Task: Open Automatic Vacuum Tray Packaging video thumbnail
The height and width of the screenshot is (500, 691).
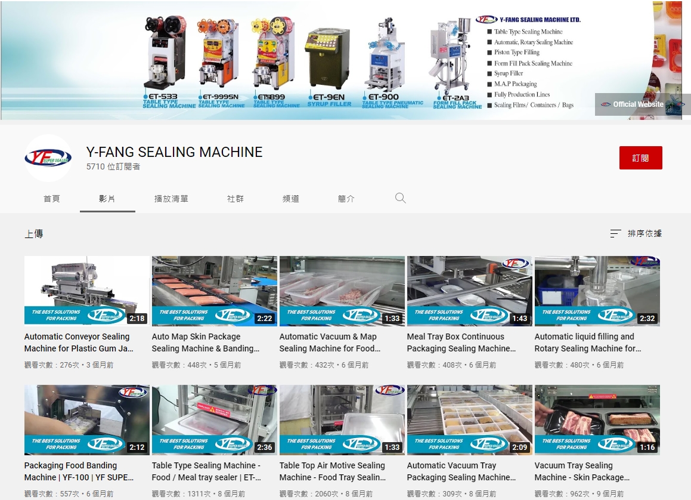Action: coord(470,420)
